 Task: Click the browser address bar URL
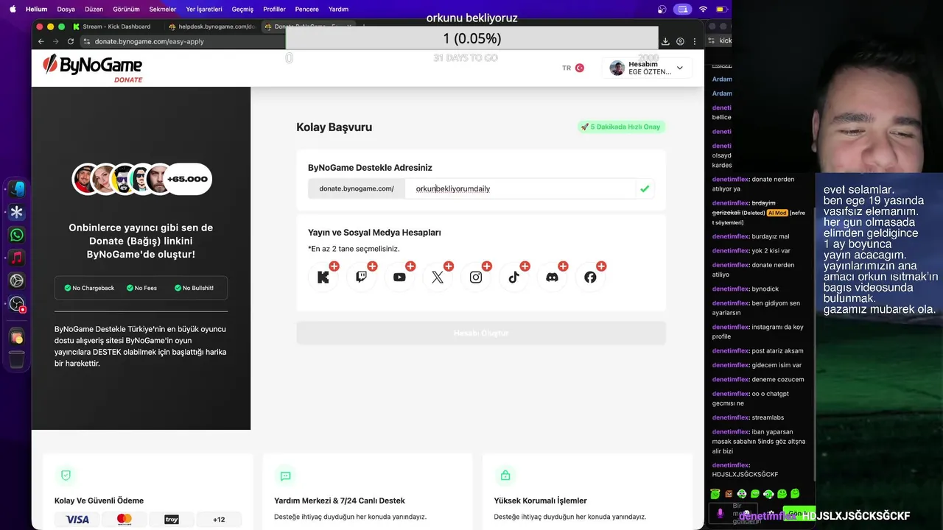click(150, 41)
